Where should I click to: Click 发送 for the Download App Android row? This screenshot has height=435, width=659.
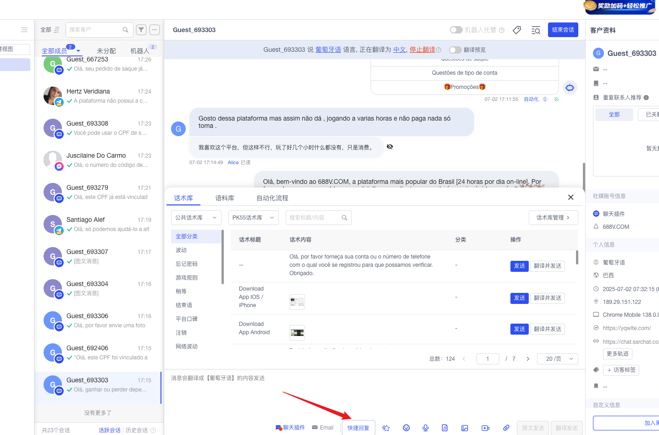point(519,329)
